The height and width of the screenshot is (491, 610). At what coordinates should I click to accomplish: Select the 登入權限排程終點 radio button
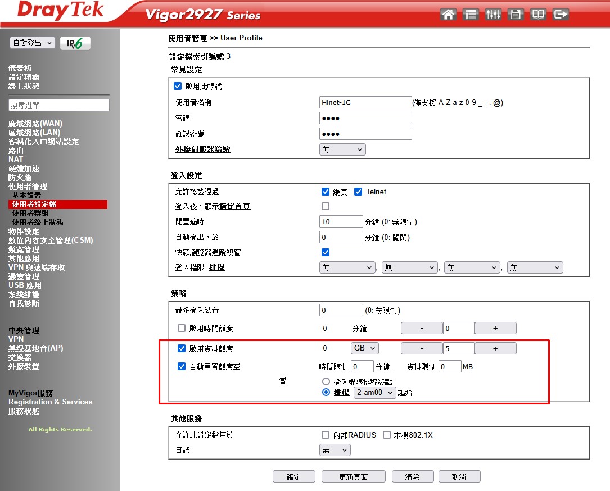pyautogui.click(x=326, y=381)
